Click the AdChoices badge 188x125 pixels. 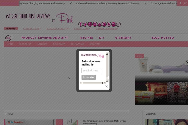click(x=11, y=28)
